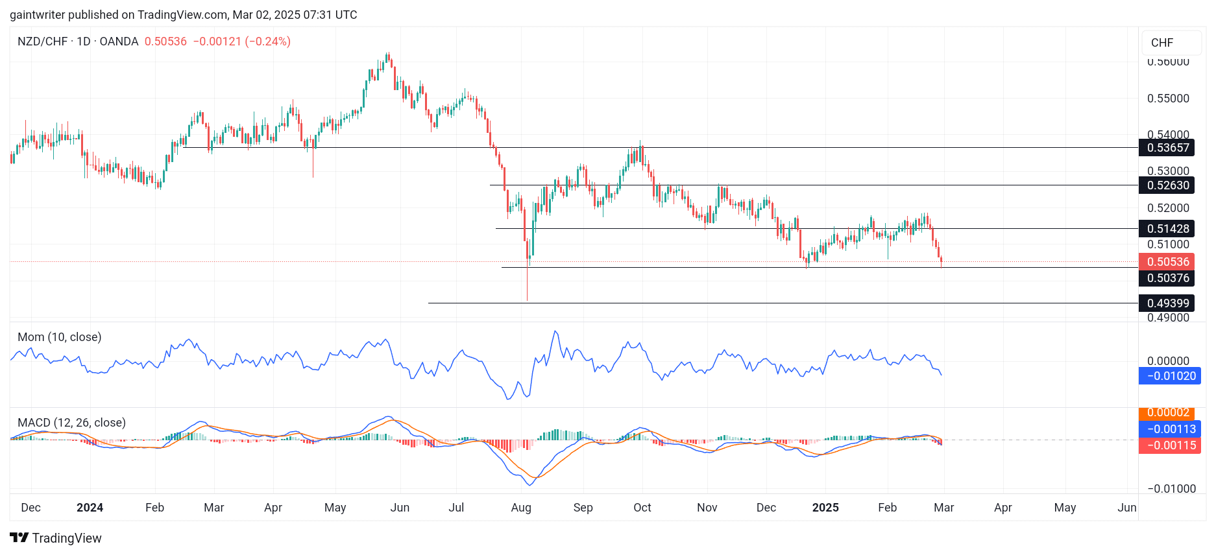Click the -0.01000 MACD axis label
The image size is (1216, 555).
coord(1171,489)
